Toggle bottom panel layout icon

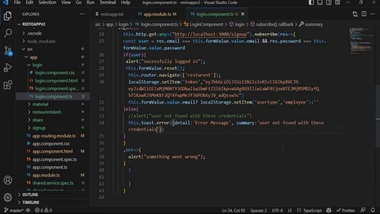click(320, 2)
